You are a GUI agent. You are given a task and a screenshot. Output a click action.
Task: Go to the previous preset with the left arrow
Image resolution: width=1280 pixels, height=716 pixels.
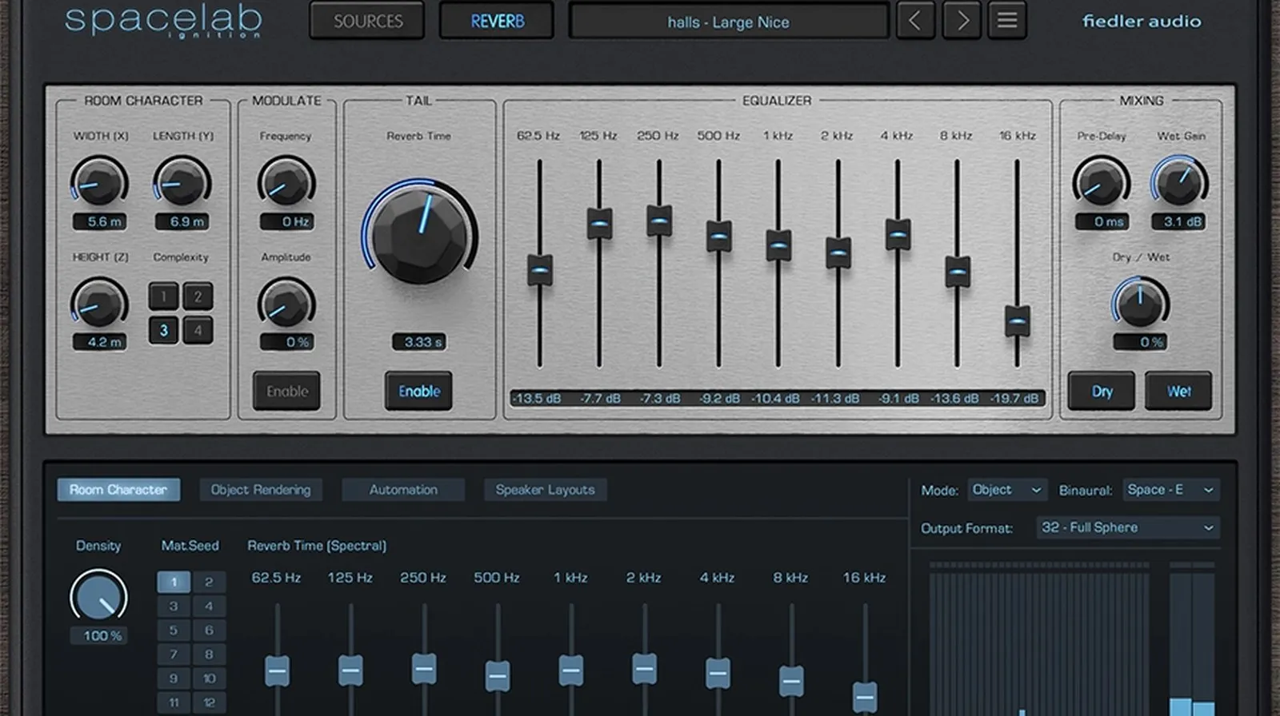coord(915,21)
